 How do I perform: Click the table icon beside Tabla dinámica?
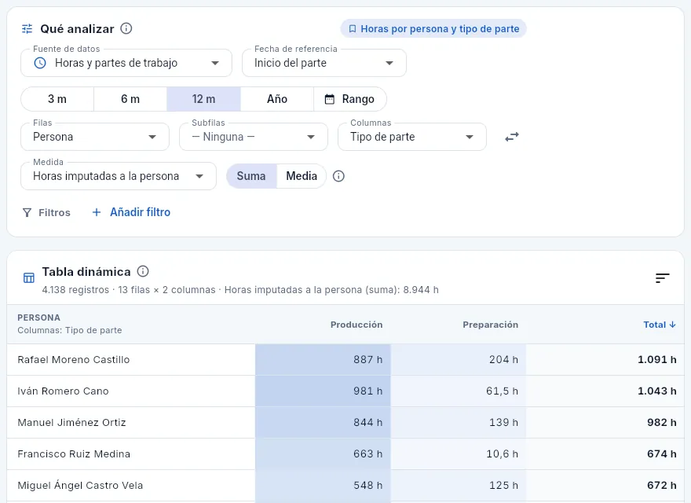[x=29, y=278]
